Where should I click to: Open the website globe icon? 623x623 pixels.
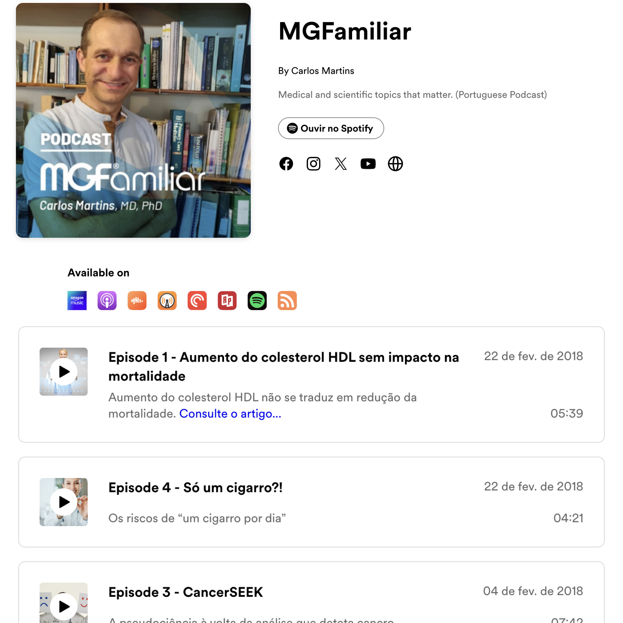click(395, 164)
